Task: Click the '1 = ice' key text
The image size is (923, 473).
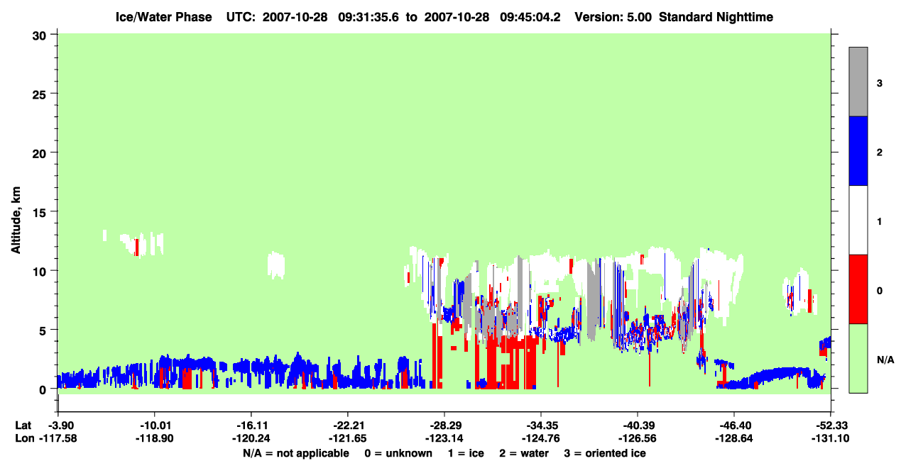Action: click(466, 453)
